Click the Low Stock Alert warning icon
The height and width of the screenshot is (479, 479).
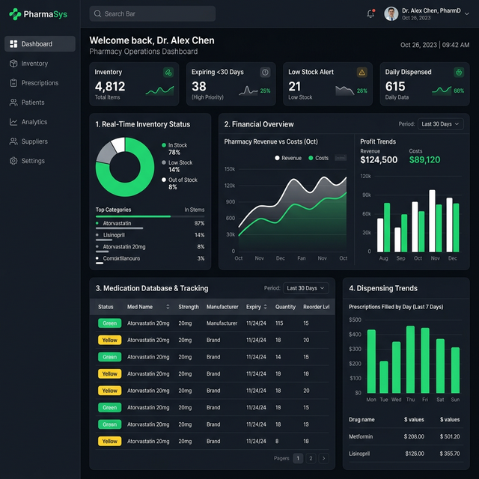pos(362,73)
